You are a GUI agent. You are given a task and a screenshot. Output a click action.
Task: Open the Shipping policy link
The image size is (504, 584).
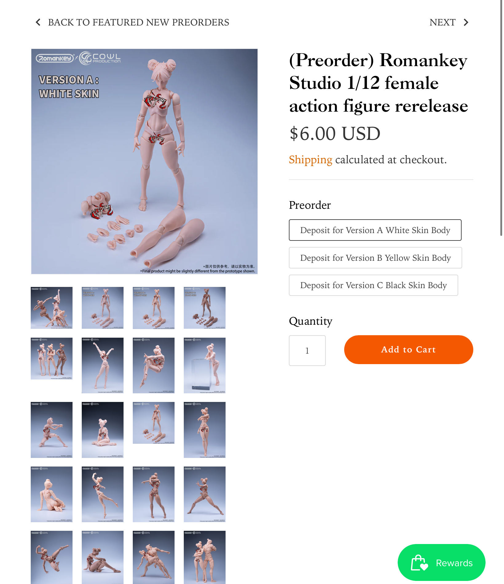(x=310, y=160)
